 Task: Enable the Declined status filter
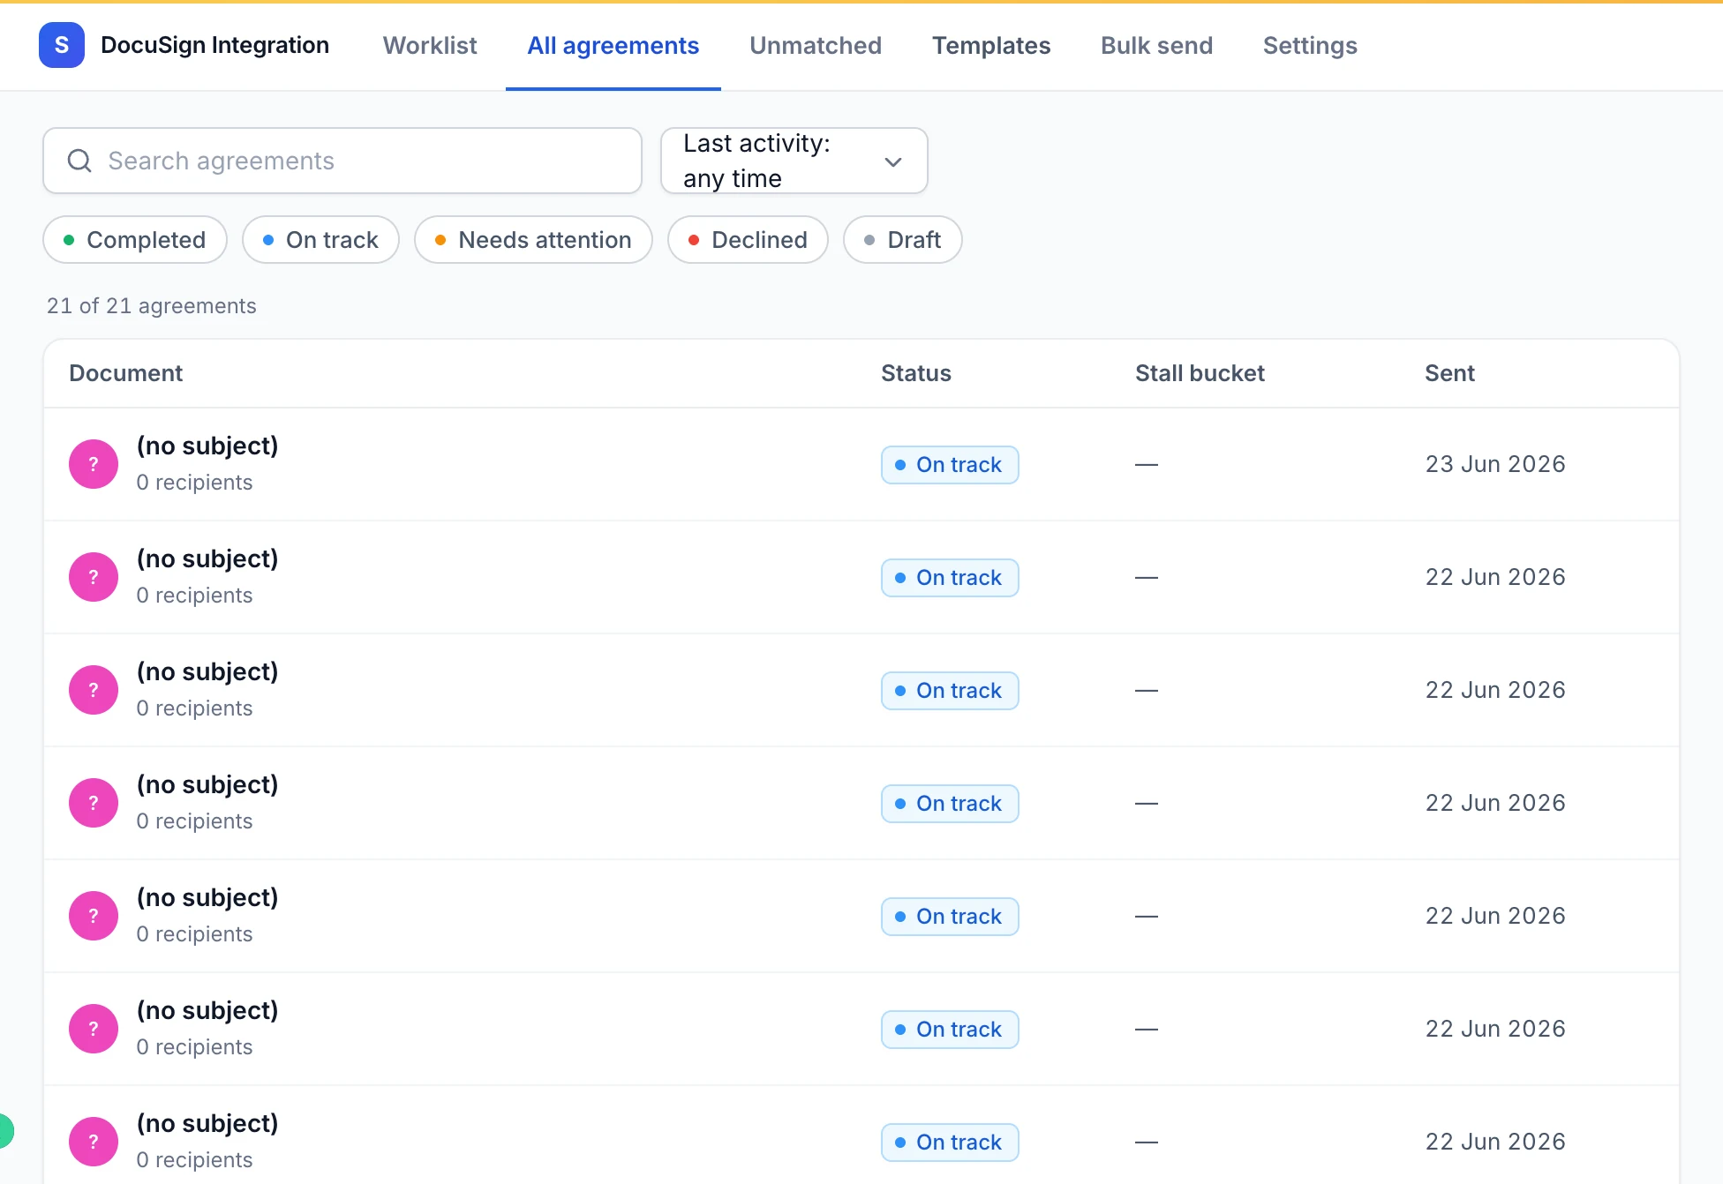748,240
